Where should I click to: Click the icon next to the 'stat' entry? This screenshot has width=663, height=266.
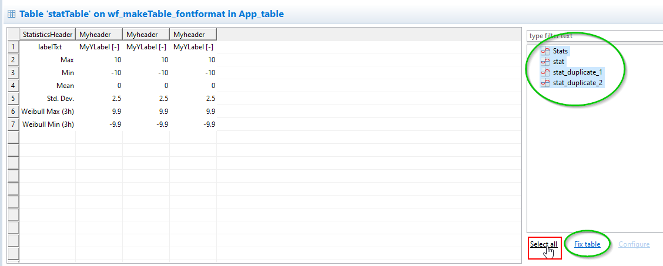click(544, 62)
